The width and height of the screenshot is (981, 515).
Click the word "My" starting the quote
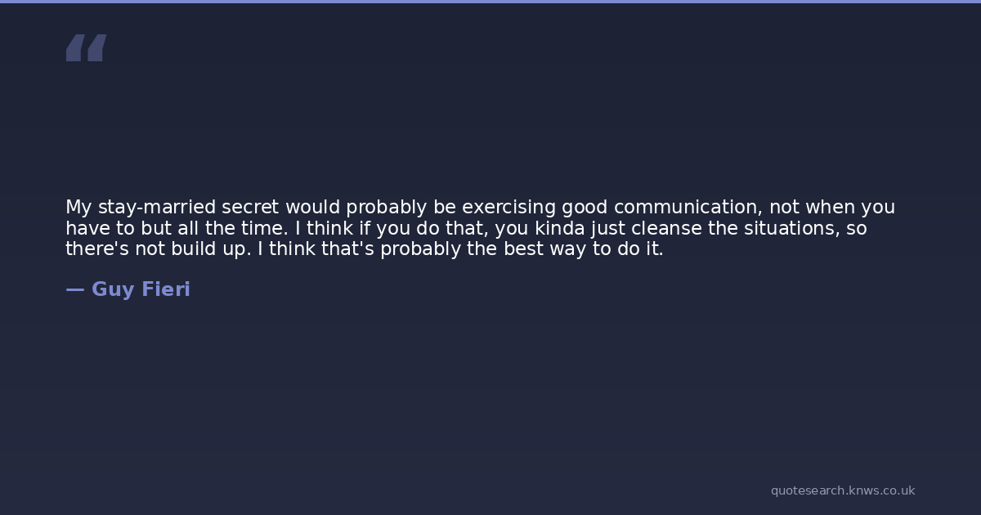click(78, 208)
